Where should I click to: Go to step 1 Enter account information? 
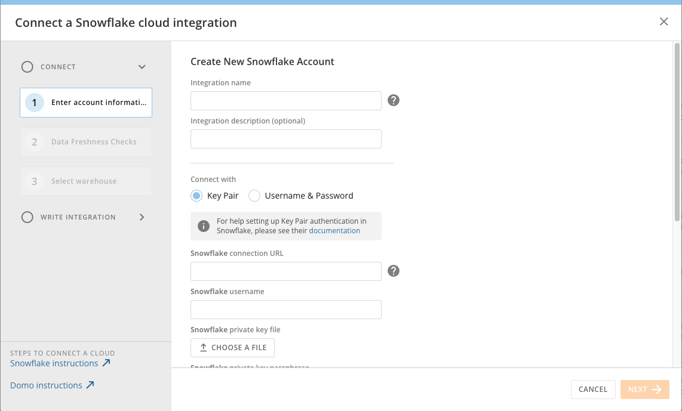click(x=86, y=103)
